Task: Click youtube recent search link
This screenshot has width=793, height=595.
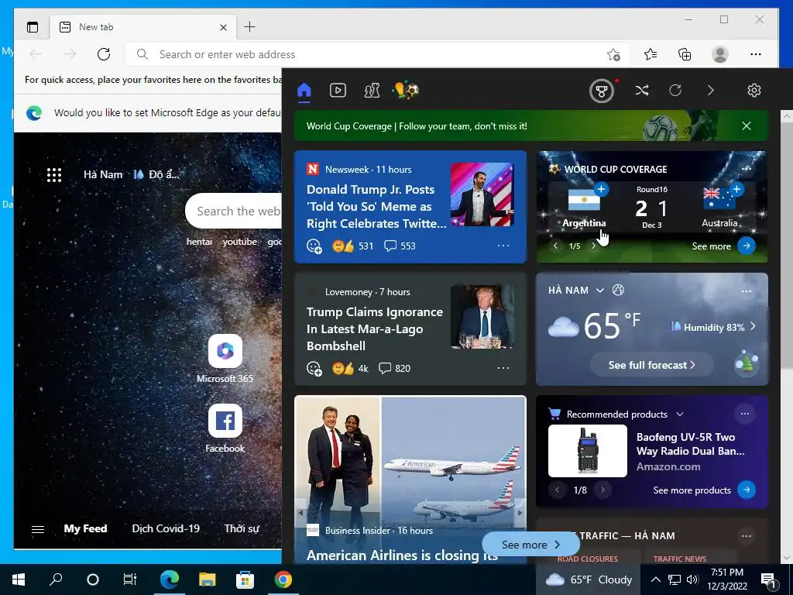Action: 240,242
